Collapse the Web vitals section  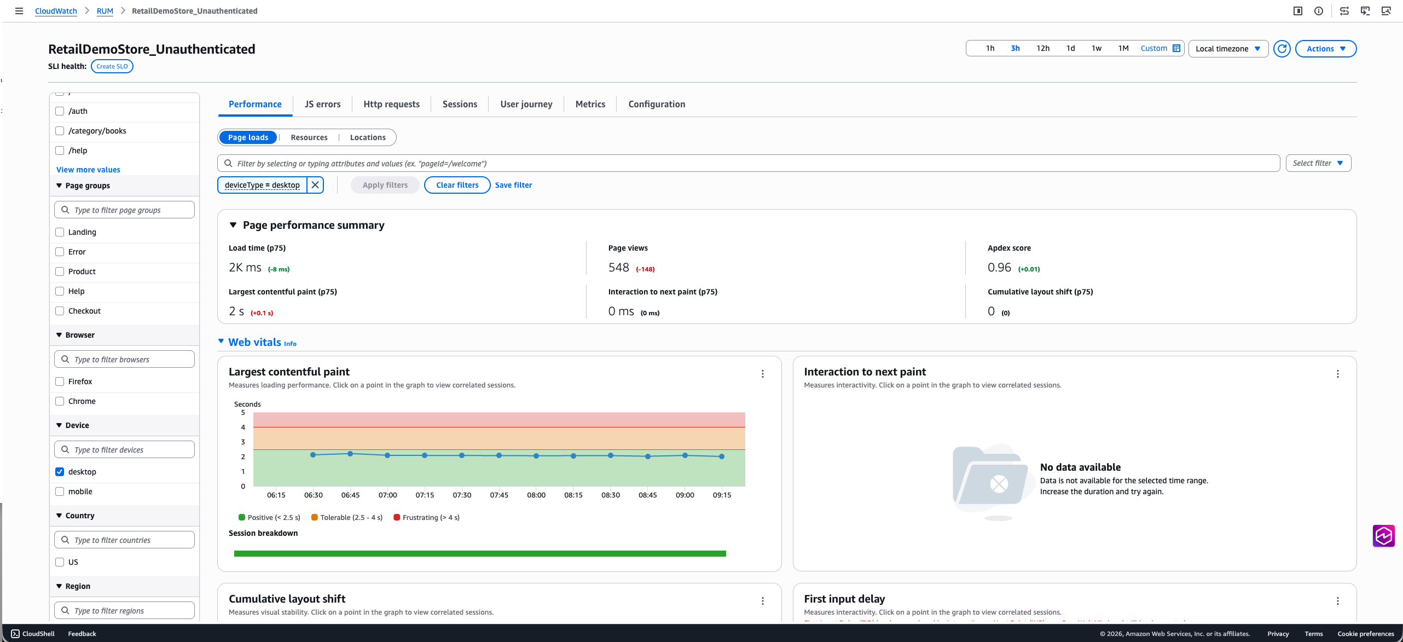click(221, 342)
